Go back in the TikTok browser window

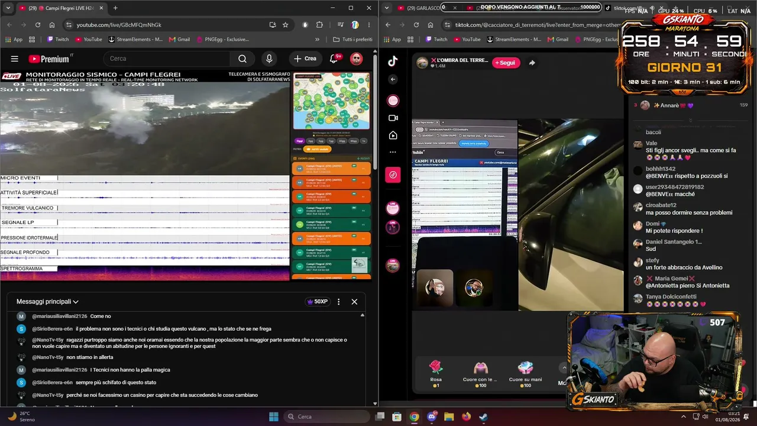tap(388, 25)
